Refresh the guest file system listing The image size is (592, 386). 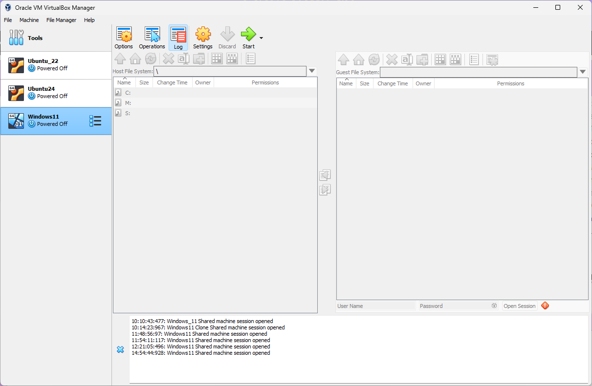(374, 60)
